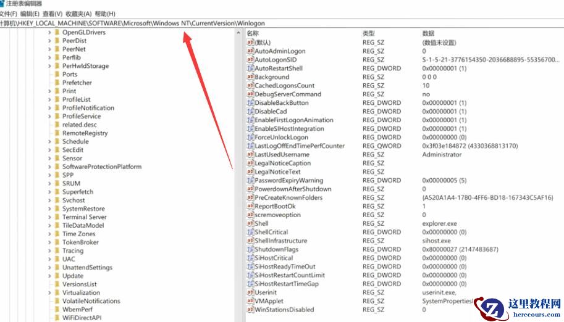This screenshot has height=322, width=564.
Task: Select the CachedLogonsCount value name
Action: (x=285, y=86)
